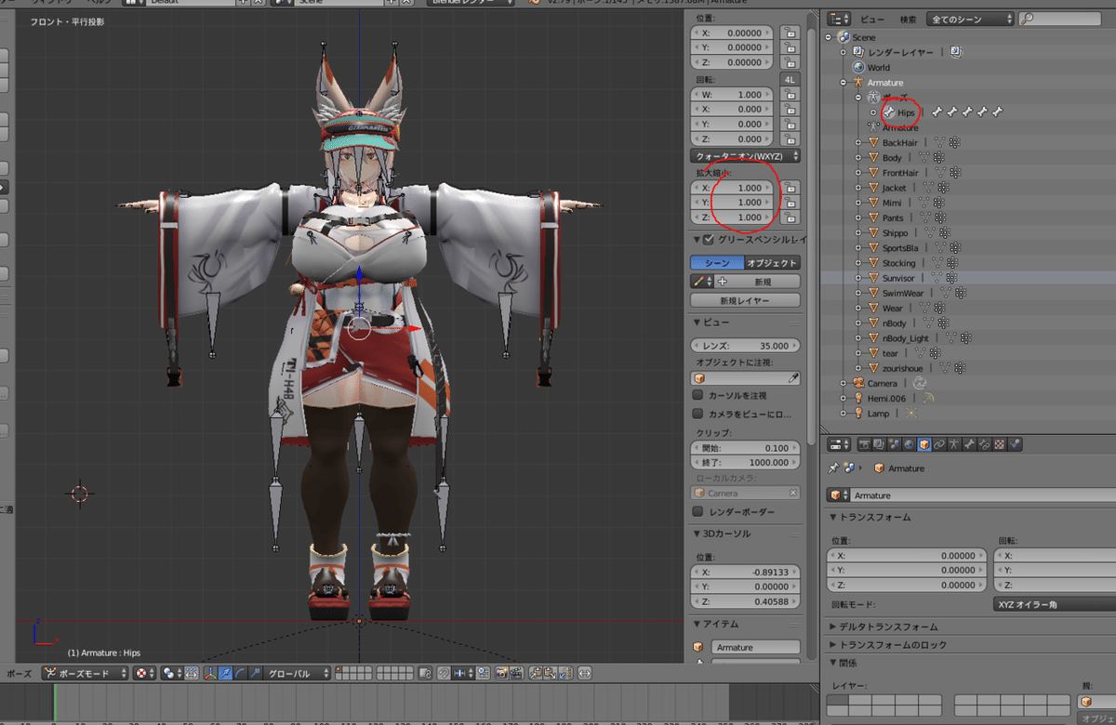Click the lens value field showing 35.000
Viewport: 1116px width, 725px height.
pyautogui.click(x=745, y=346)
